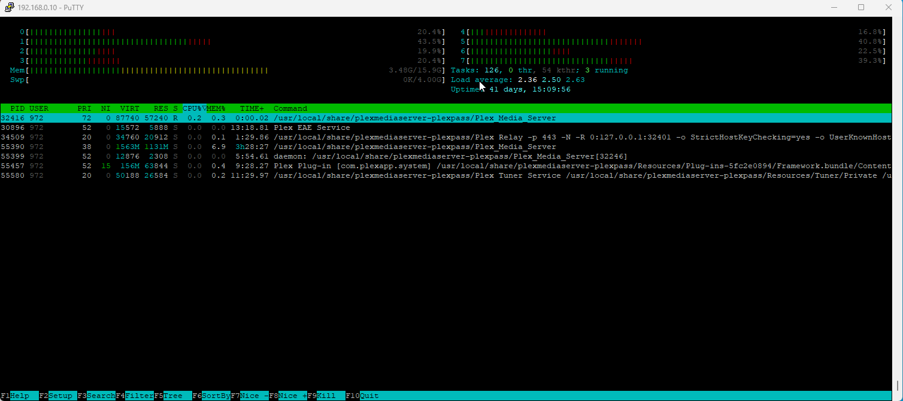This screenshot has width=903, height=401.
Task: Select process row with PID 32416
Action: pos(446,118)
